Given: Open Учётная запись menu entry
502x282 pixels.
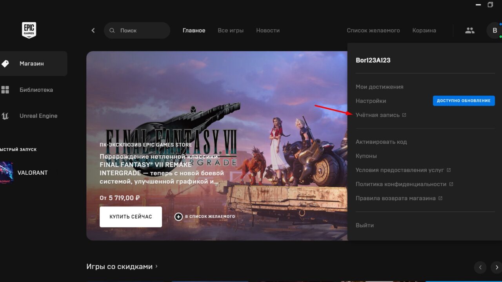Looking at the screenshot, I should (x=377, y=115).
